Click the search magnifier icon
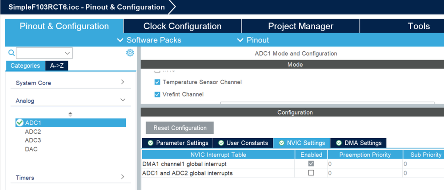 (x=12, y=53)
